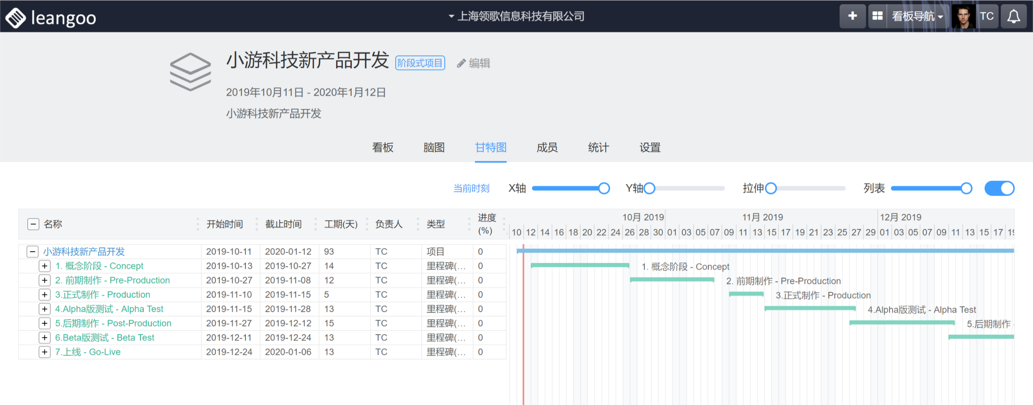Screen dimensions: 1033x405
Task: Click the Beta Test Gantt bar
Action: click(x=981, y=337)
